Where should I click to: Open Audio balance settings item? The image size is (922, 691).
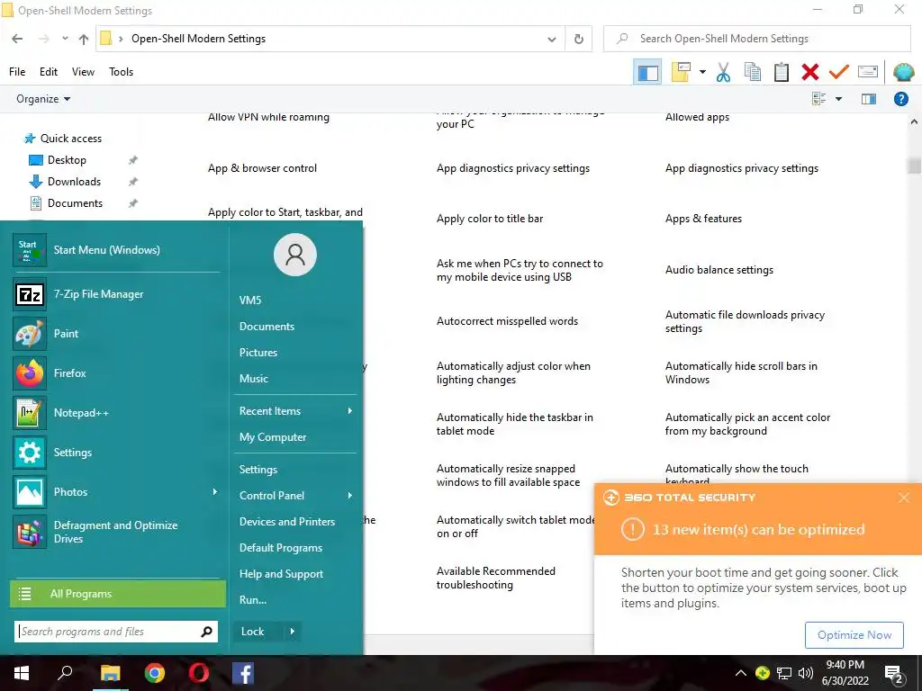pyautogui.click(x=719, y=270)
